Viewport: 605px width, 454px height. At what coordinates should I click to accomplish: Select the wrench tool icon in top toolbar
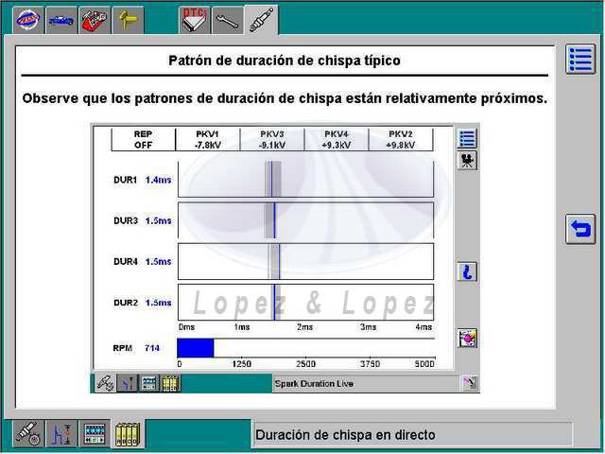(x=227, y=20)
